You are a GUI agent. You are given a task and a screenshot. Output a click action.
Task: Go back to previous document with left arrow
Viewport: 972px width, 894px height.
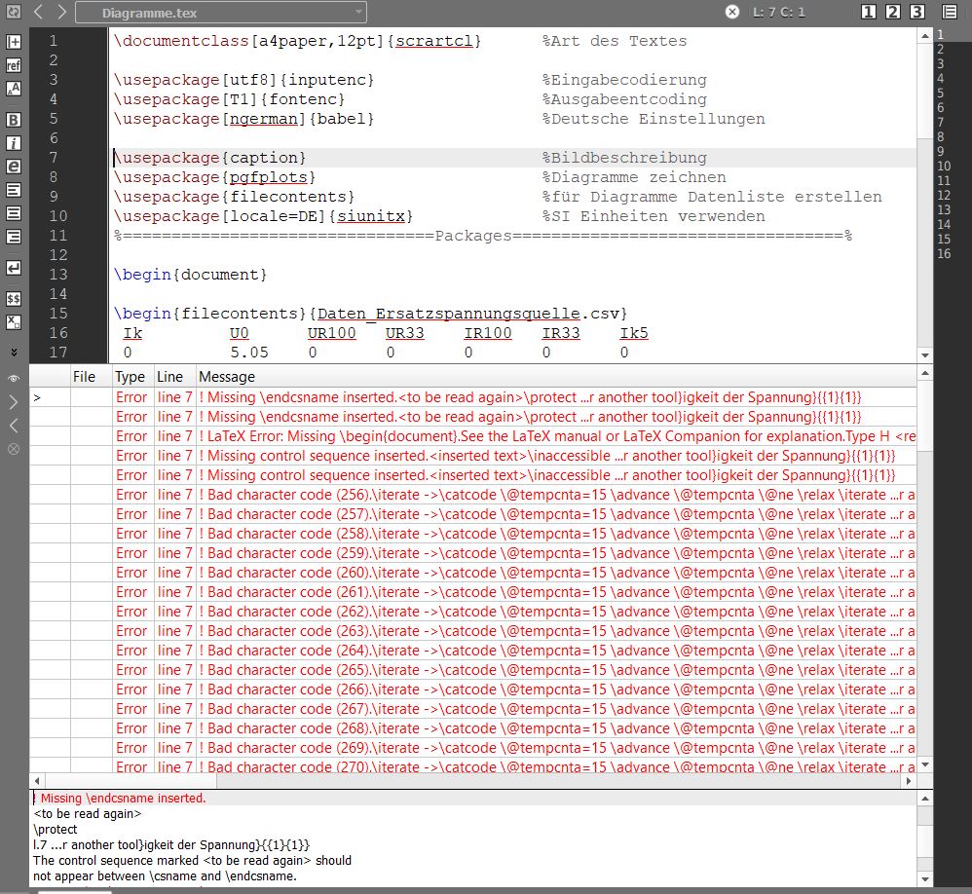pyautogui.click(x=38, y=12)
